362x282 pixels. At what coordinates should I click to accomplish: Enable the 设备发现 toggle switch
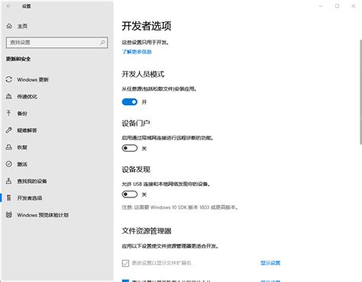[x=130, y=194]
